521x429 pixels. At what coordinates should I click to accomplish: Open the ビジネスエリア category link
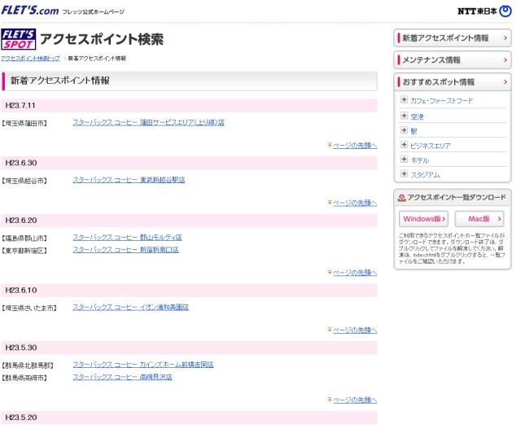click(x=431, y=146)
